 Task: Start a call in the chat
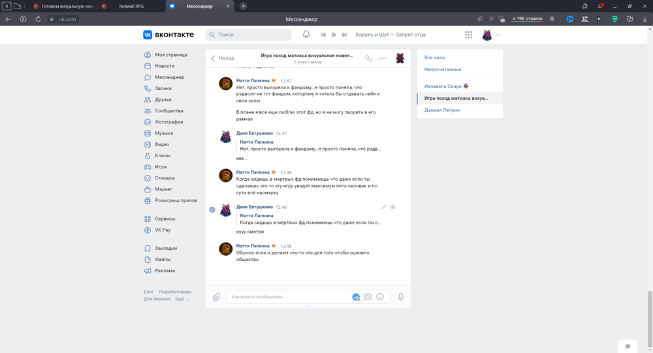tap(368, 58)
